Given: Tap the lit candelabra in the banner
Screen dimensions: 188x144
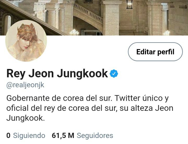Looking at the screenshot, I should [74, 32].
